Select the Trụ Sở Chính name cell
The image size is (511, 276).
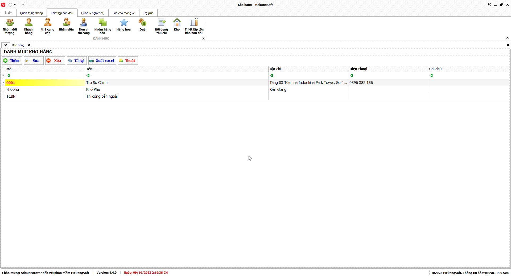[x=177, y=83]
